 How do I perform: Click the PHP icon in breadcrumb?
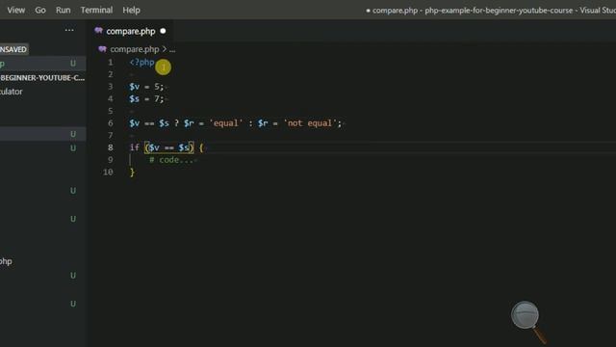coord(102,49)
